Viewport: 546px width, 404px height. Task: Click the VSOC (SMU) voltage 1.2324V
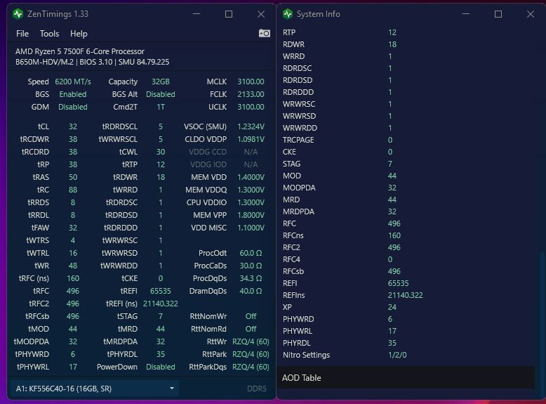[x=251, y=126]
